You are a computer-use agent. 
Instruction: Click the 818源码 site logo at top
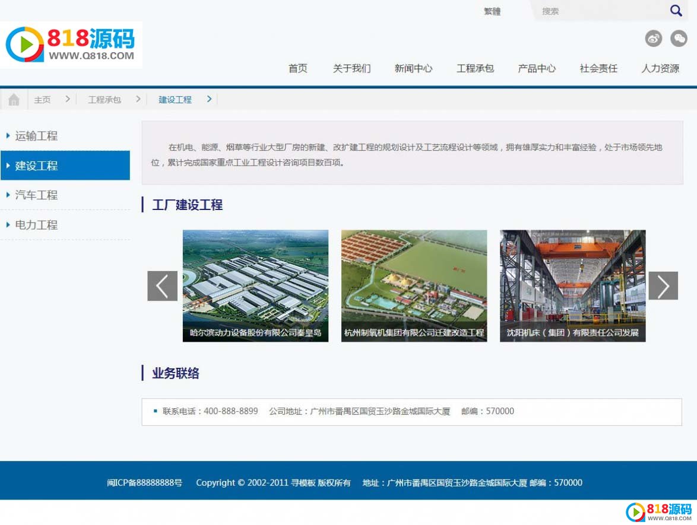[71, 45]
